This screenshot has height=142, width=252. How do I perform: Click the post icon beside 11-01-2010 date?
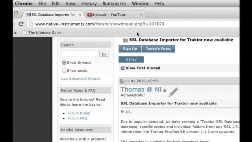[122, 81]
